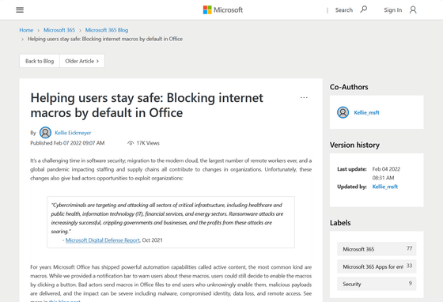This screenshot has height=302, width=443.
Task: Click the '17K Views' text
Action: [x=148, y=143]
